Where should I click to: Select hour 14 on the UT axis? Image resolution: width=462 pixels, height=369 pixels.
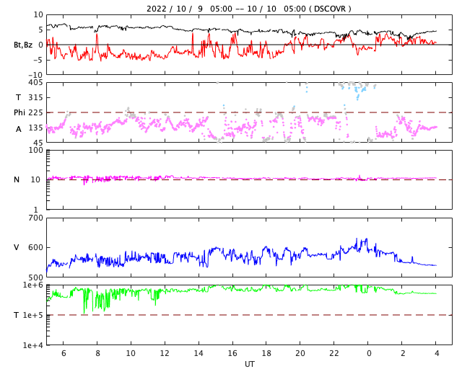coord(199,354)
